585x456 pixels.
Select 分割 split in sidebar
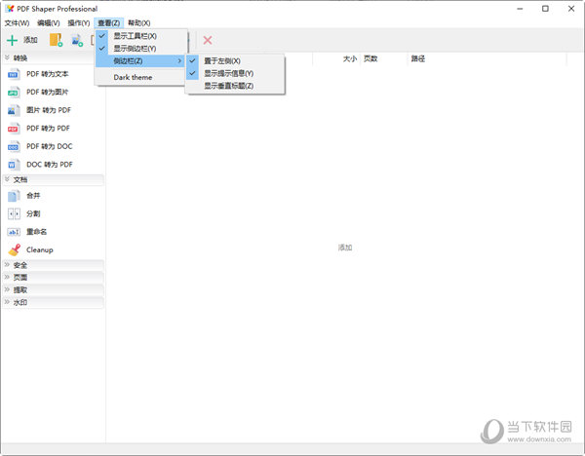[x=33, y=213]
